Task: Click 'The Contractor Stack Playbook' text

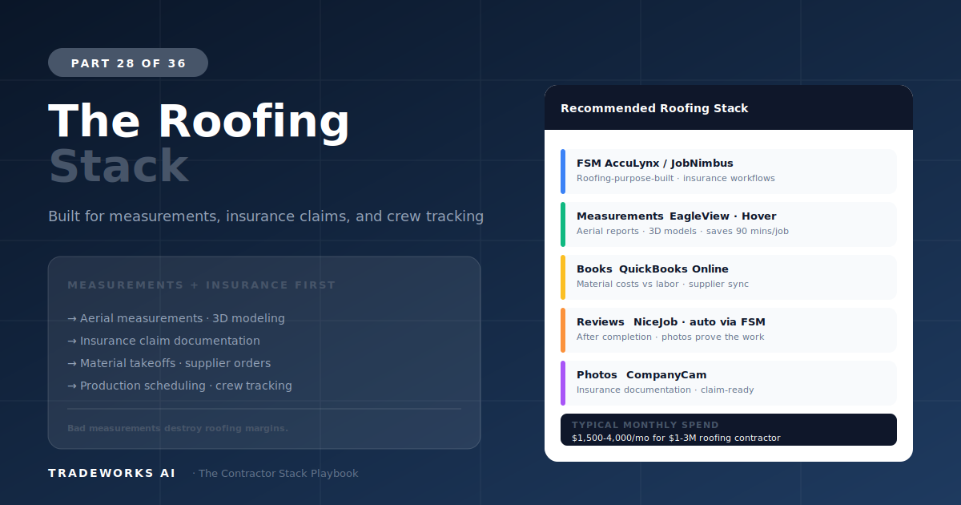Action: [x=278, y=474]
